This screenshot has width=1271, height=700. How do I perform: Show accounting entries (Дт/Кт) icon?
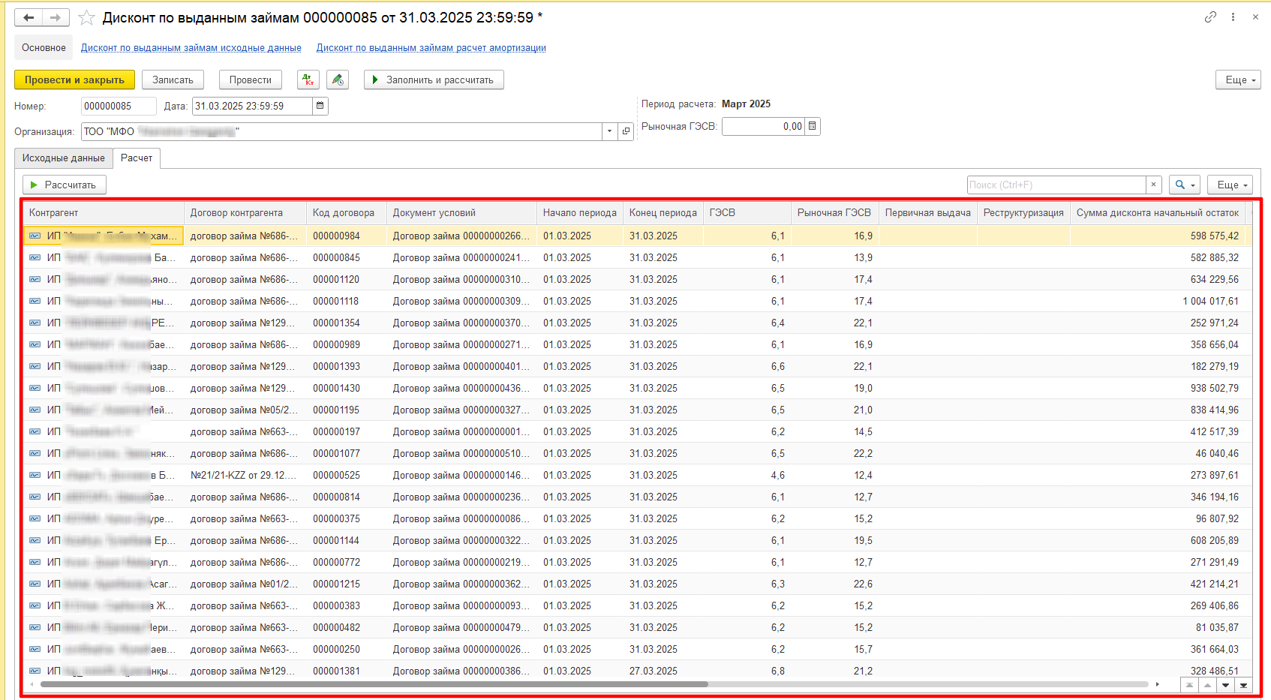308,80
